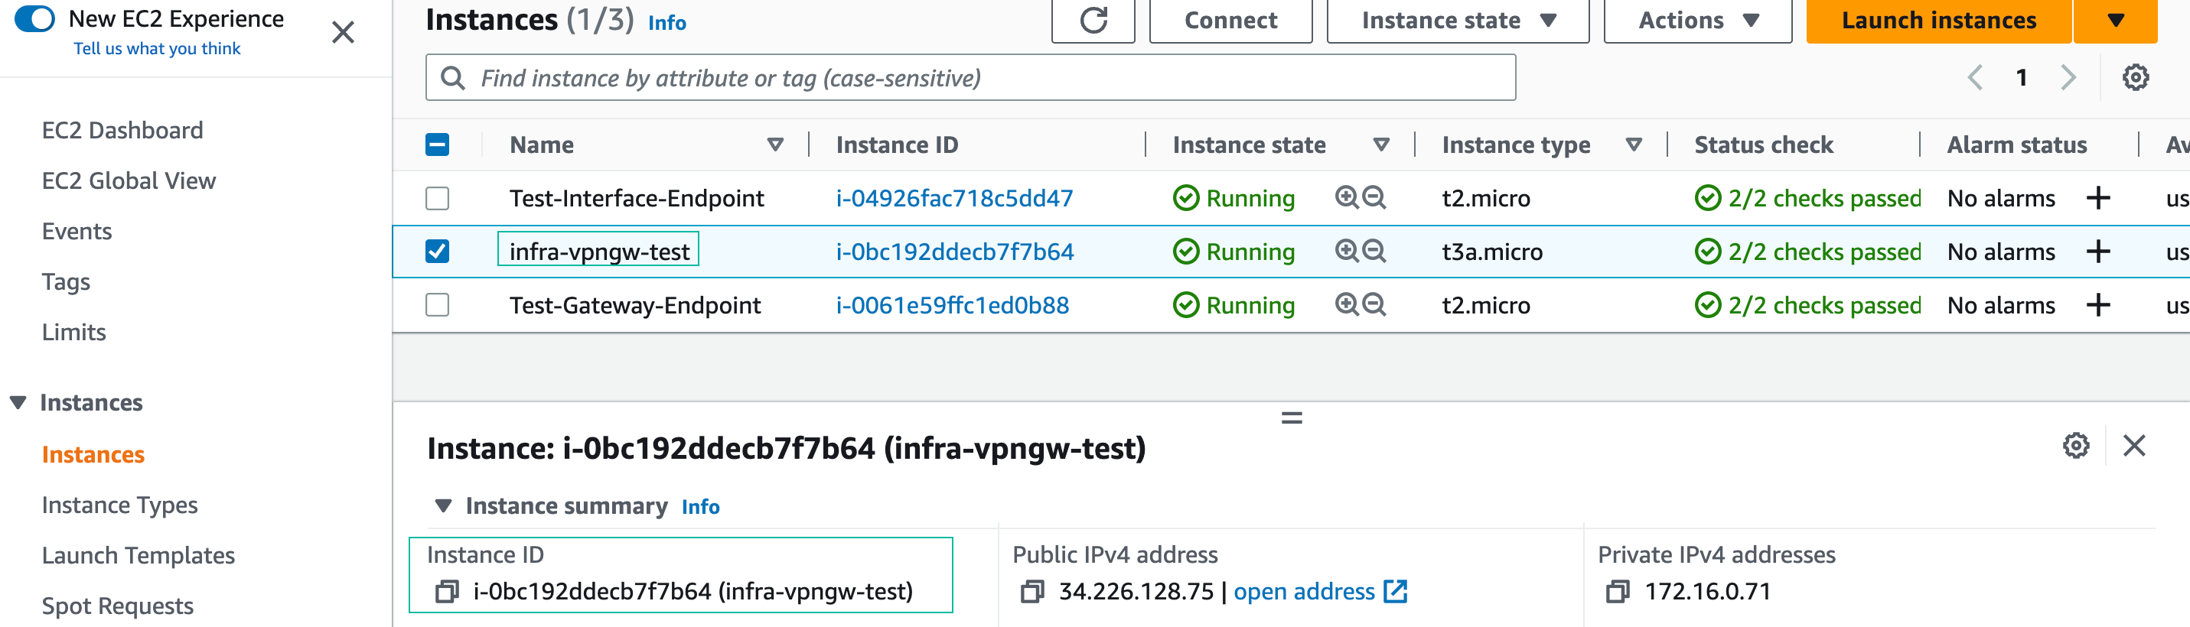Select the Test-Interface-Endpoint checkbox
Image resolution: width=2190 pixels, height=627 pixels.
437,199
